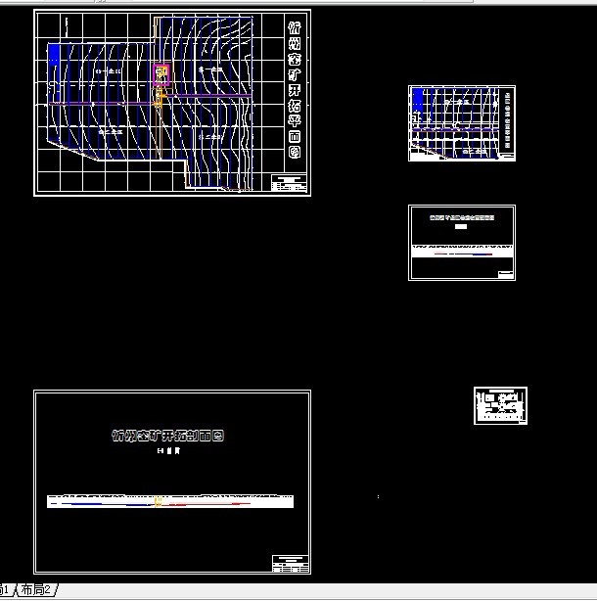The height and width of the screenshot is (601, 597).
Task: Select the vertical 忻州窑矿开拓平面图 title
Action: click(x=295, y=90)
